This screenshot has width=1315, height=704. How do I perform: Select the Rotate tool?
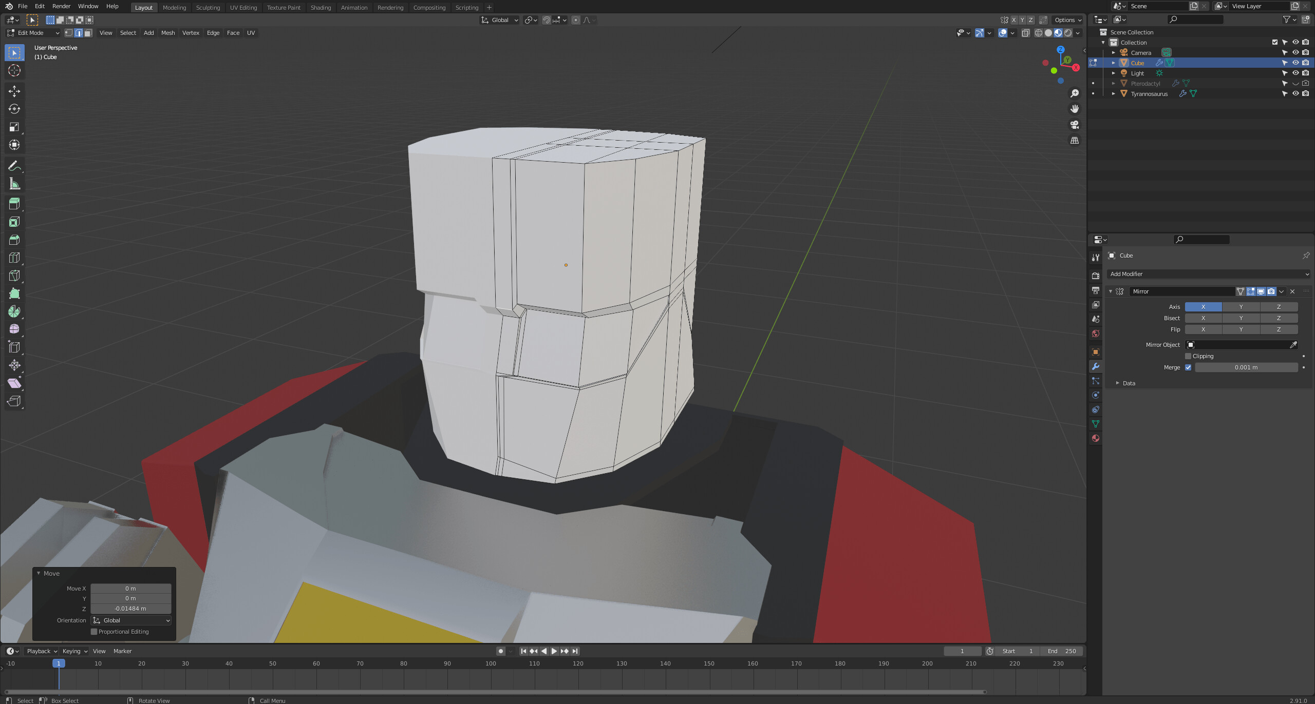pos(14,109)
